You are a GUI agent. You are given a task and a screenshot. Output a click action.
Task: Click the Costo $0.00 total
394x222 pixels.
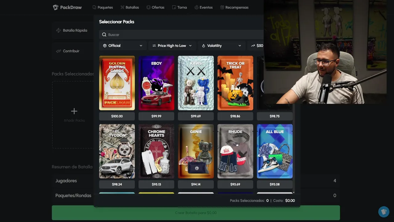(x=284, y=200)
